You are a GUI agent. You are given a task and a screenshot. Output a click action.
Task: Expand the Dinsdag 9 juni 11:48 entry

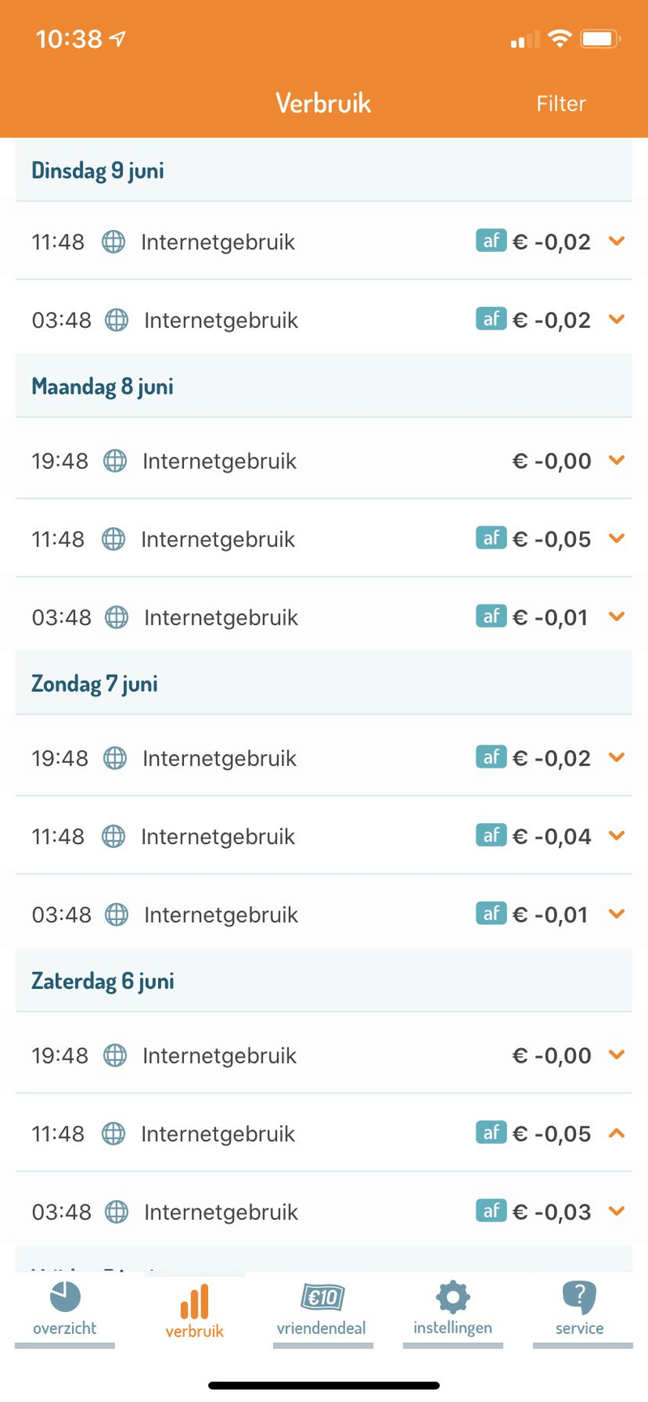coord(616,241)
